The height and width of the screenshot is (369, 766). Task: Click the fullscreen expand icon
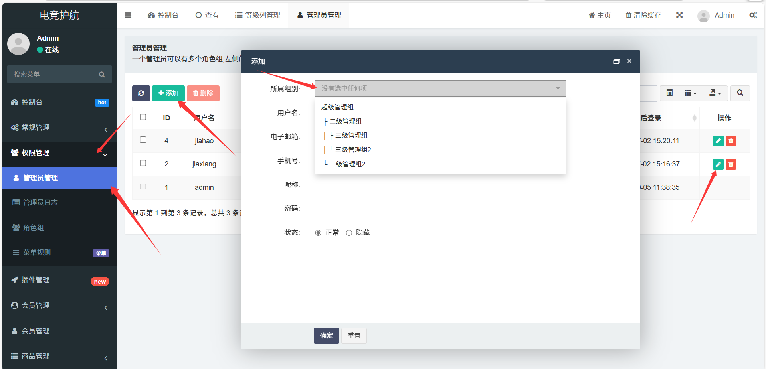point(679,15)
